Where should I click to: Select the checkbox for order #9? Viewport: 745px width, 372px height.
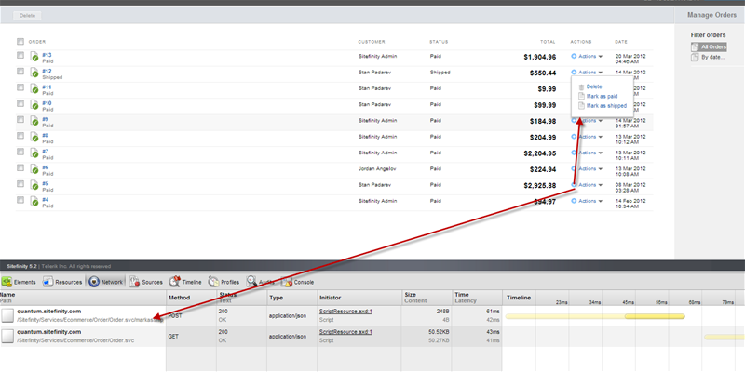20,119
